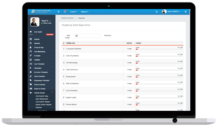This screenshot has height=127, width=219.
Task: Click the calendar icon in date field
Action: click(76, 36)
